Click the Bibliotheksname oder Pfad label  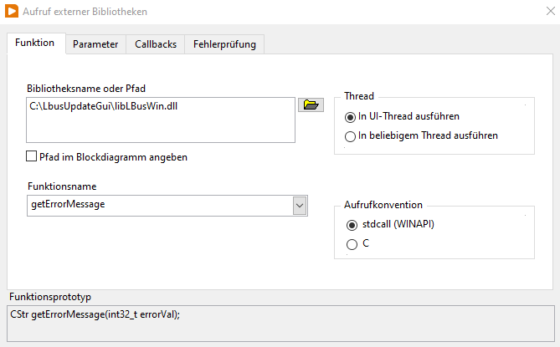pos(80,88)
